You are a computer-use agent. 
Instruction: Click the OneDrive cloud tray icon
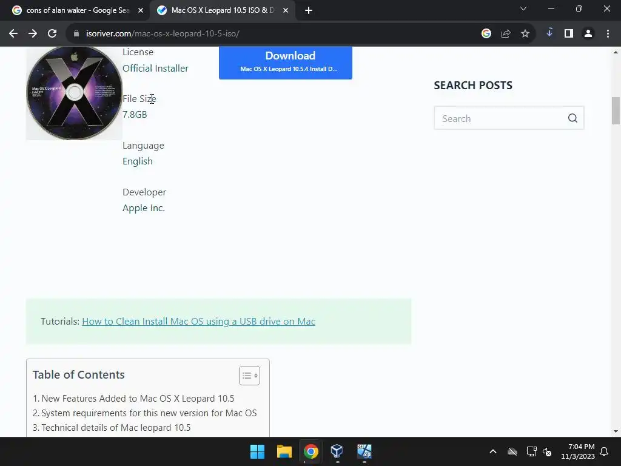point(512,451)
